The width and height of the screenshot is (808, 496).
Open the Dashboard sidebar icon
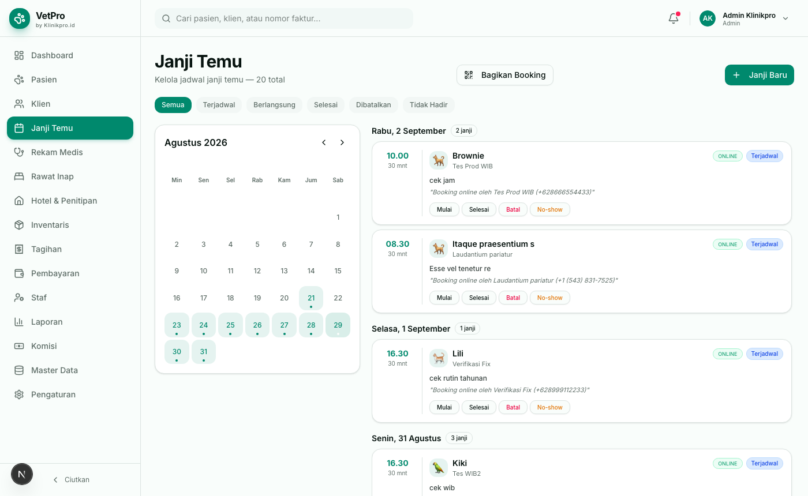pyautogui.click(x=19, y=55)
